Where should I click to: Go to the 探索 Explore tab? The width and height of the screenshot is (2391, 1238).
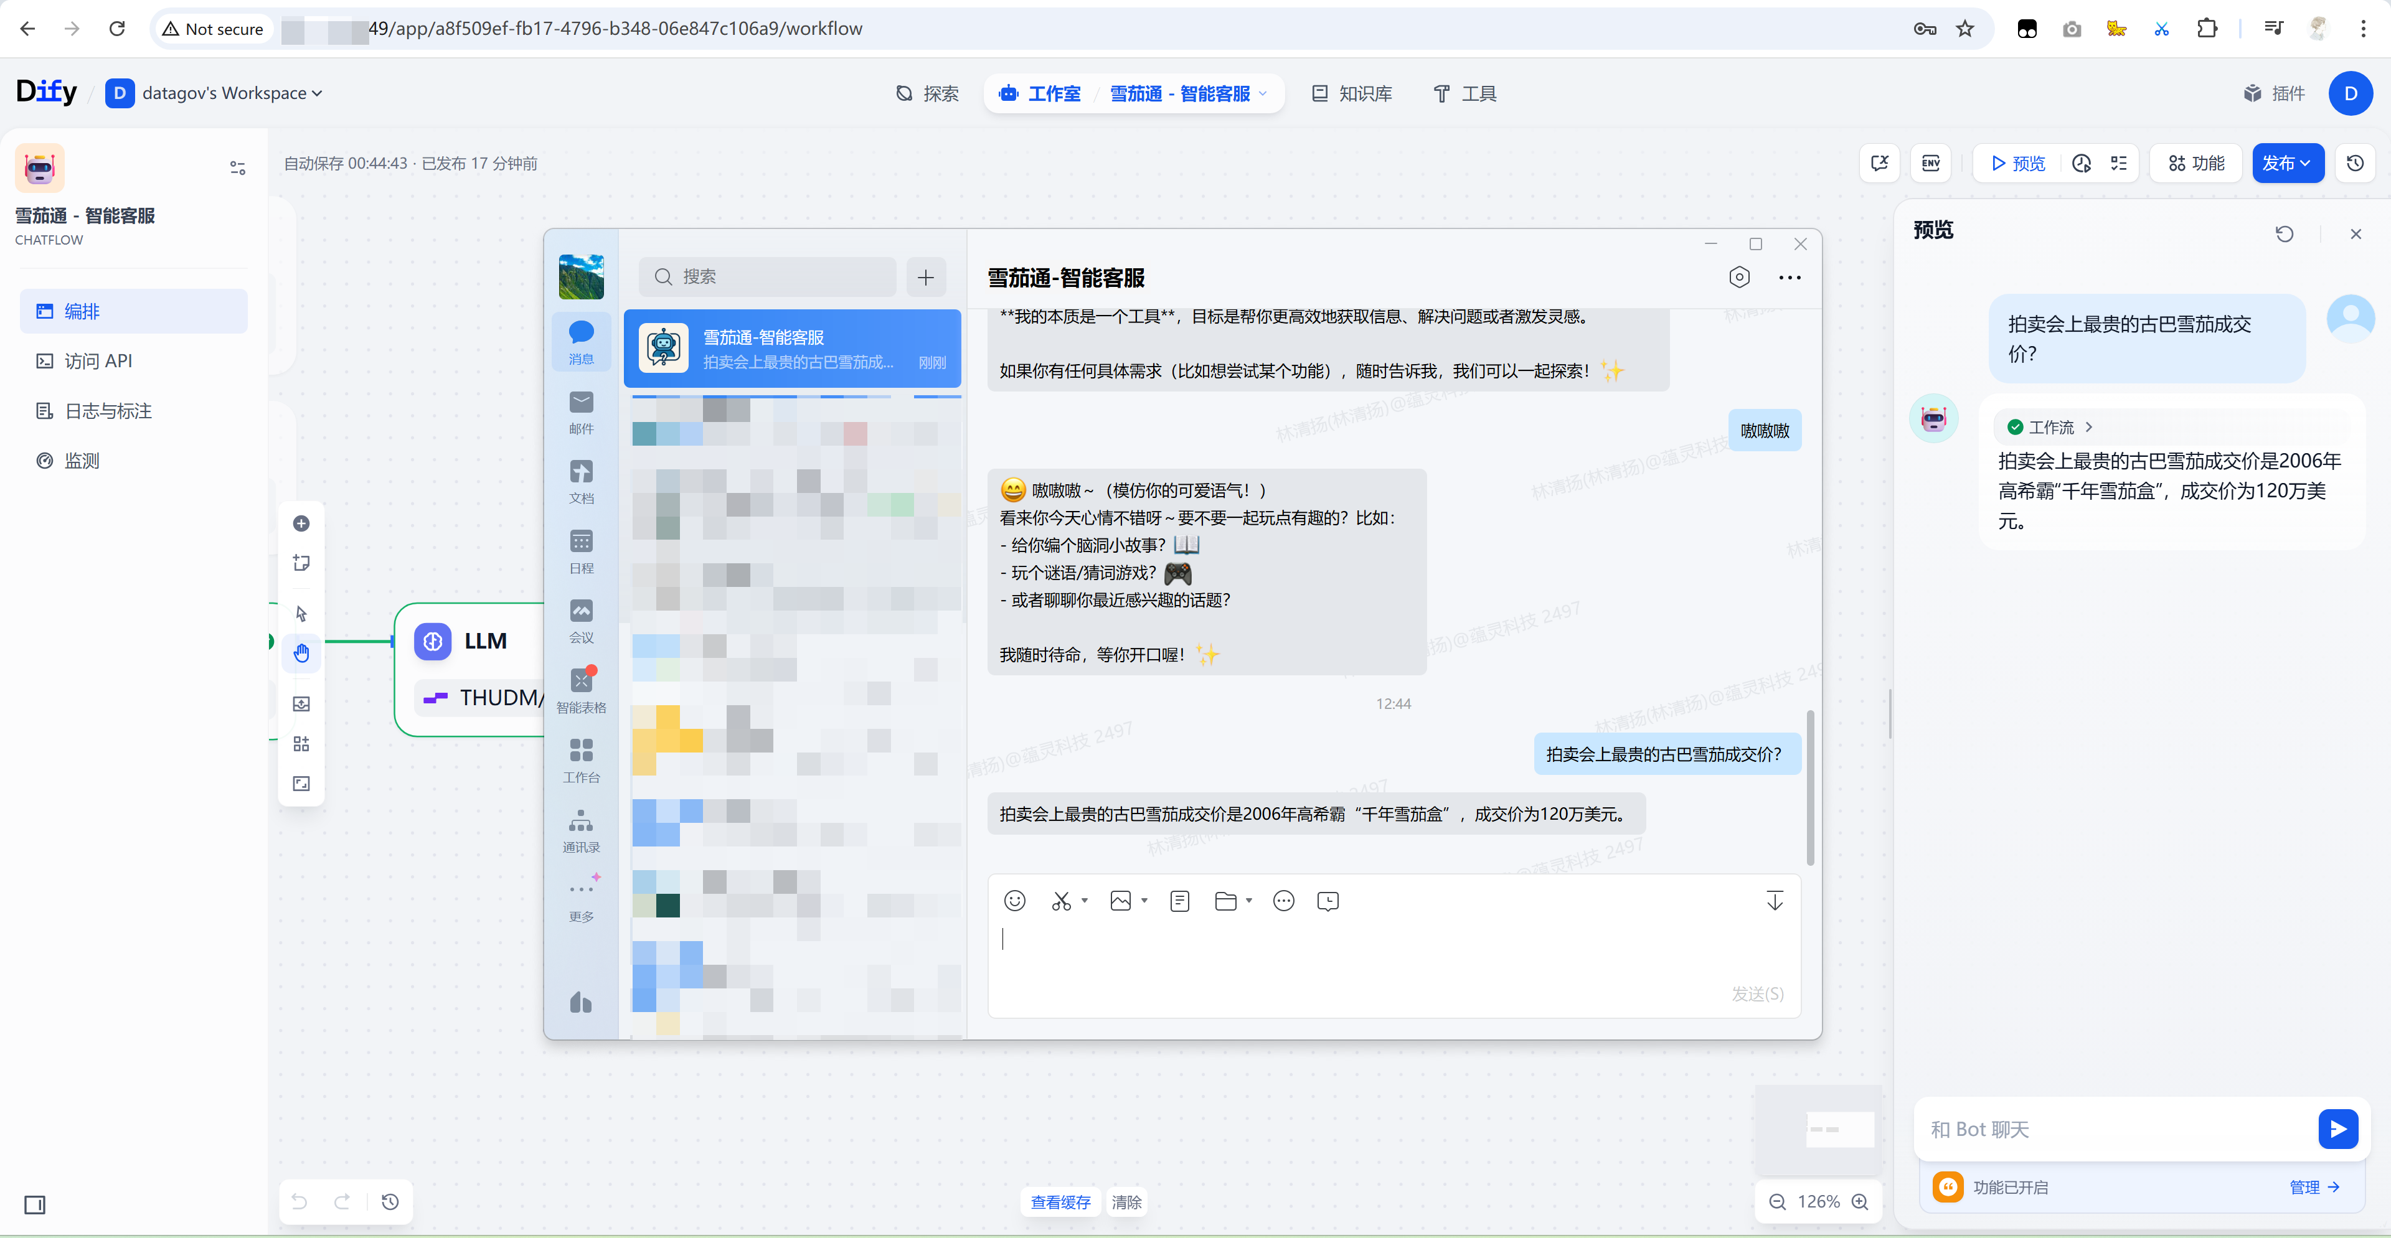927,93
